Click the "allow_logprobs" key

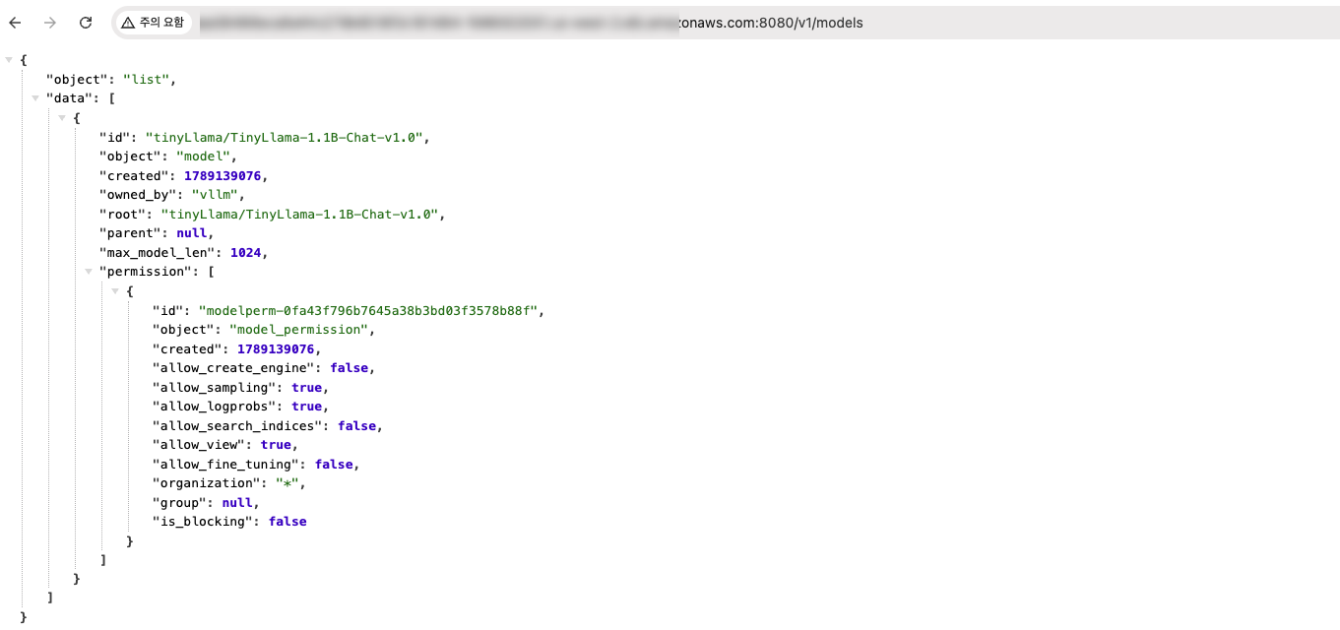[215, 407]
